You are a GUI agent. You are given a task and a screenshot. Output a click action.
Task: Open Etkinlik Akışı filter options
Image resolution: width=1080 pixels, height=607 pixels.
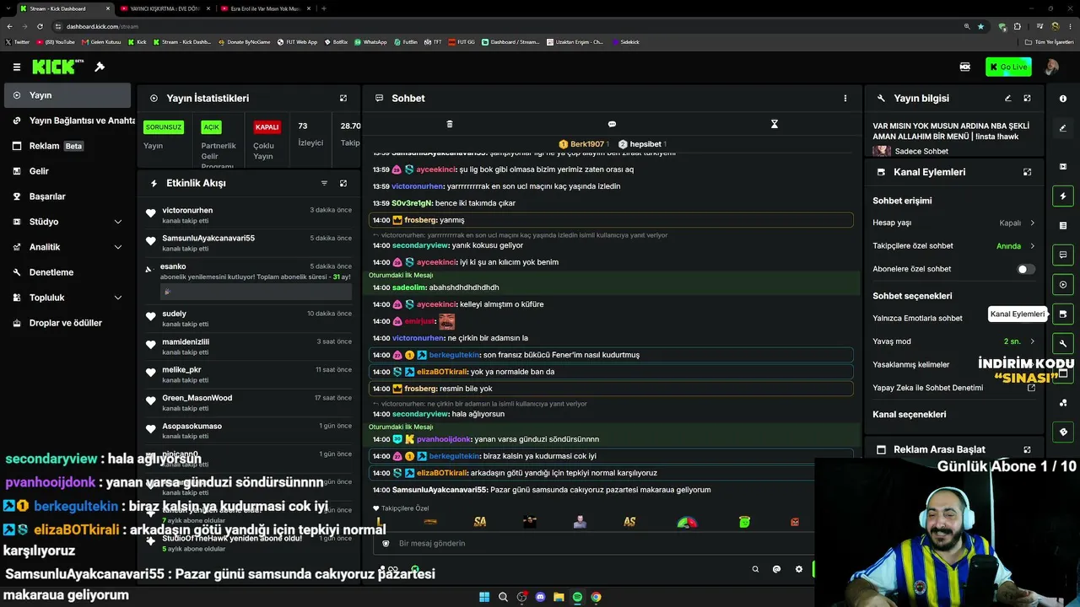coord(324,183)
